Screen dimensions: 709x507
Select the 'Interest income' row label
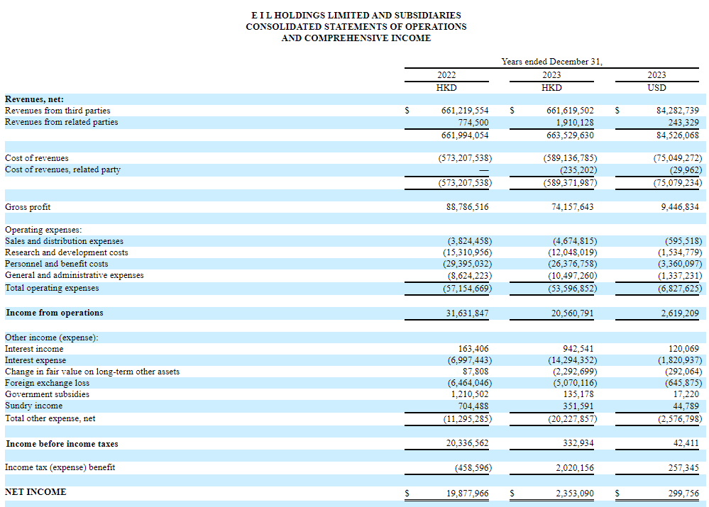34,349
